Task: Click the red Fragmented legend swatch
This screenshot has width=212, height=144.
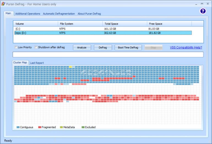Action: [x=40, y=127]
